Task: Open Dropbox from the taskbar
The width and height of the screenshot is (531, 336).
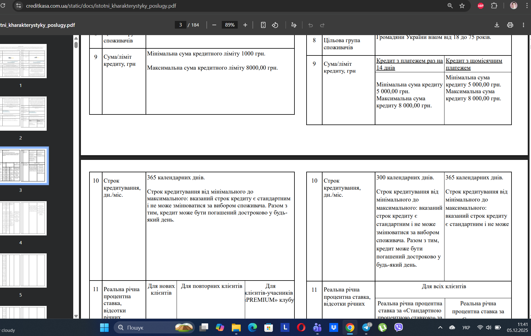Action: 334,327
